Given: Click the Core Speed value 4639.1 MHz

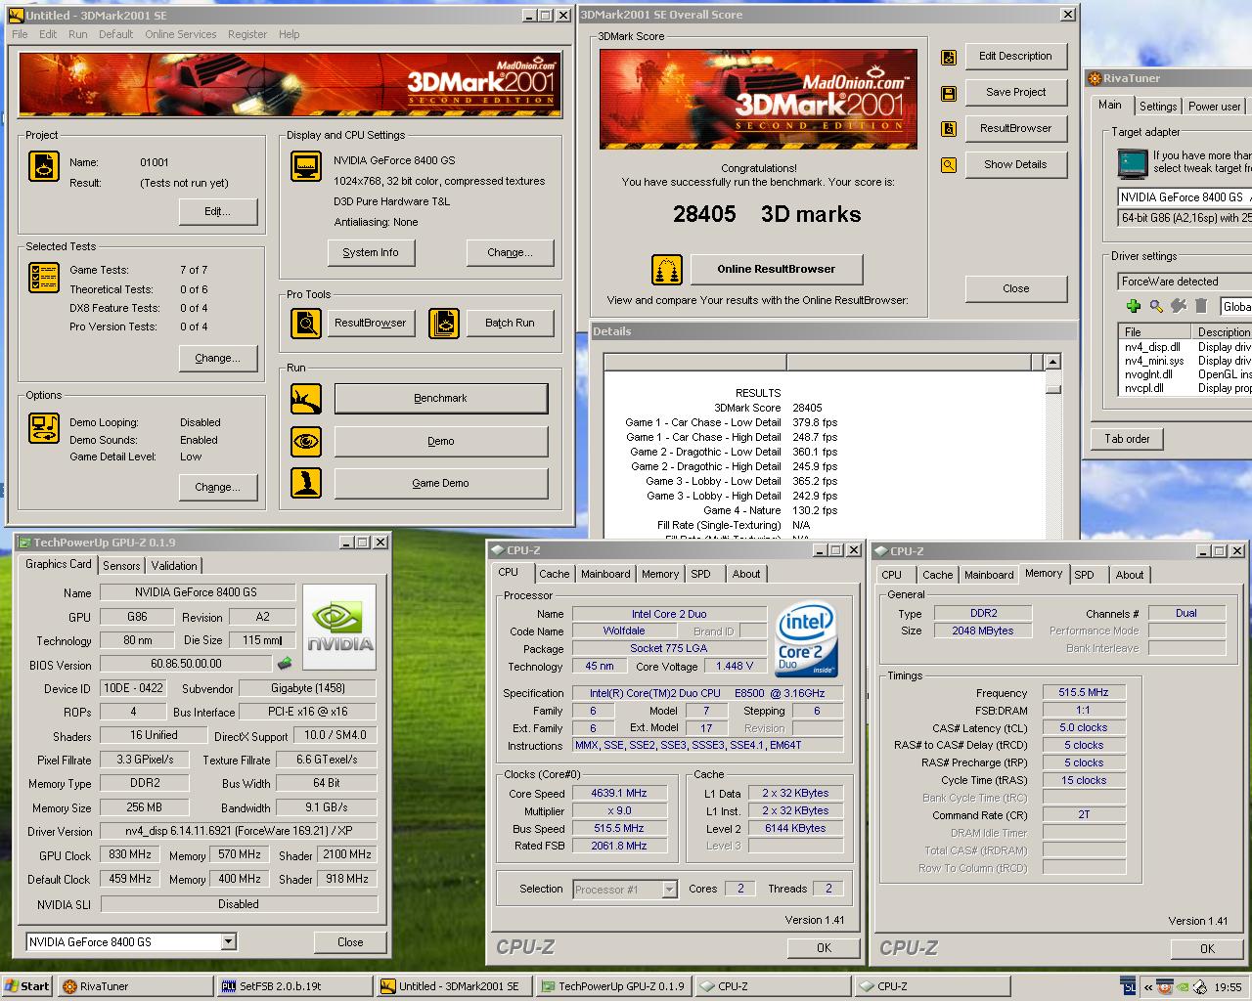Looking at the screenshot, I should coord(619,794).
